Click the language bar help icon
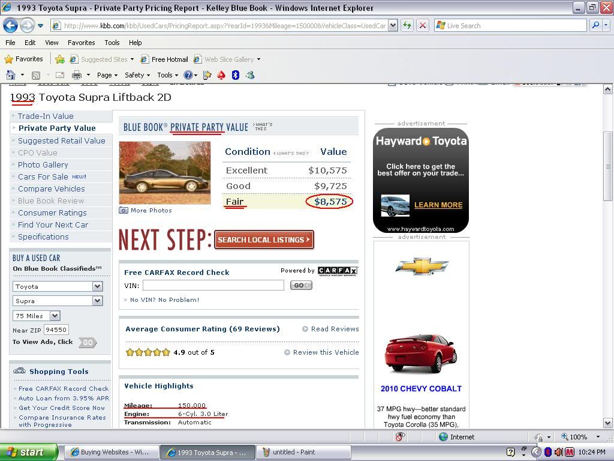Image resolution: width=614 pixels, height=461 pixels. 510,452
